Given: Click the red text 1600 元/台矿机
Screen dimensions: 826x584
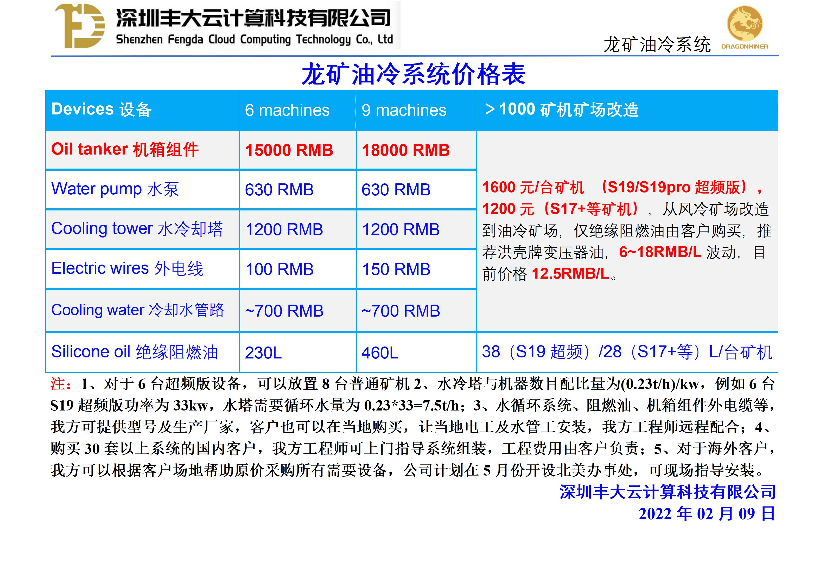Looking at the screenshot, I should (x=533, y=187).
